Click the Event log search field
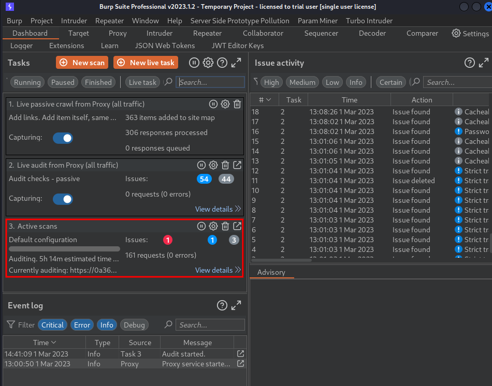Screen dimensions: 492x386 click(210, 325)
